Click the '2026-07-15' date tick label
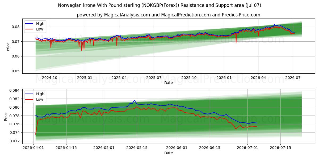319x159 pixels. pyautogui.click(x=281, y=148)
